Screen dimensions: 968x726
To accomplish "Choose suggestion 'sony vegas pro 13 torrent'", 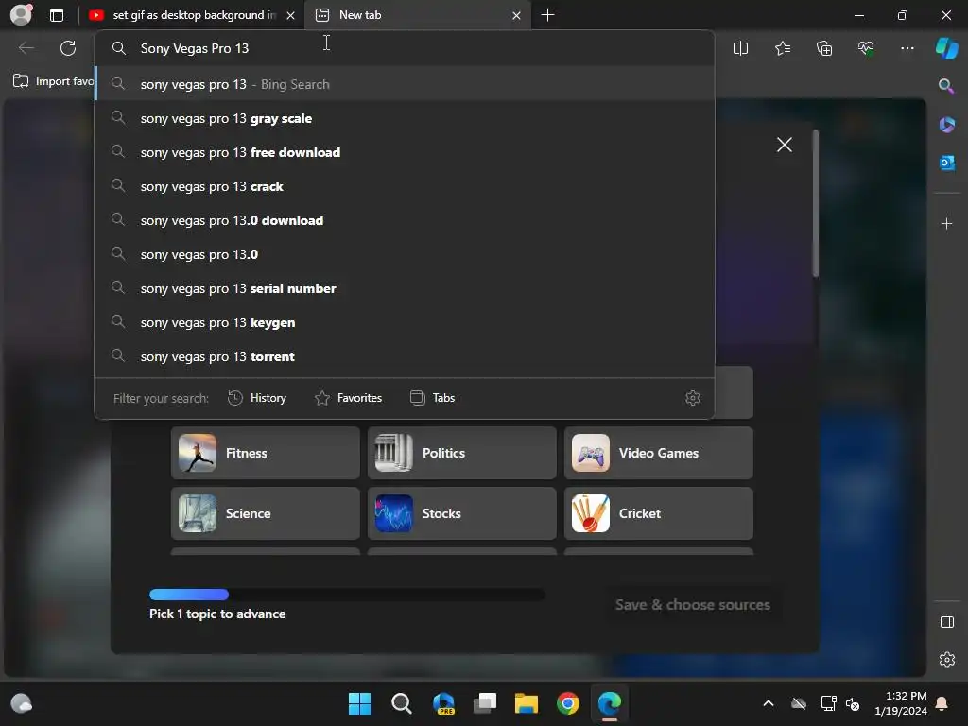I will (x=405, y=355).
